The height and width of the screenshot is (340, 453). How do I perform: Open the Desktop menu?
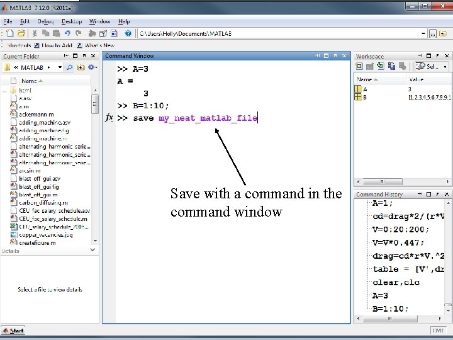72,21
